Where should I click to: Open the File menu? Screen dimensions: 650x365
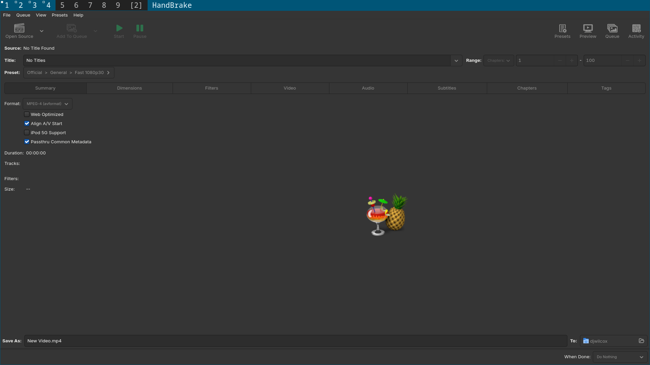point(7,15)
